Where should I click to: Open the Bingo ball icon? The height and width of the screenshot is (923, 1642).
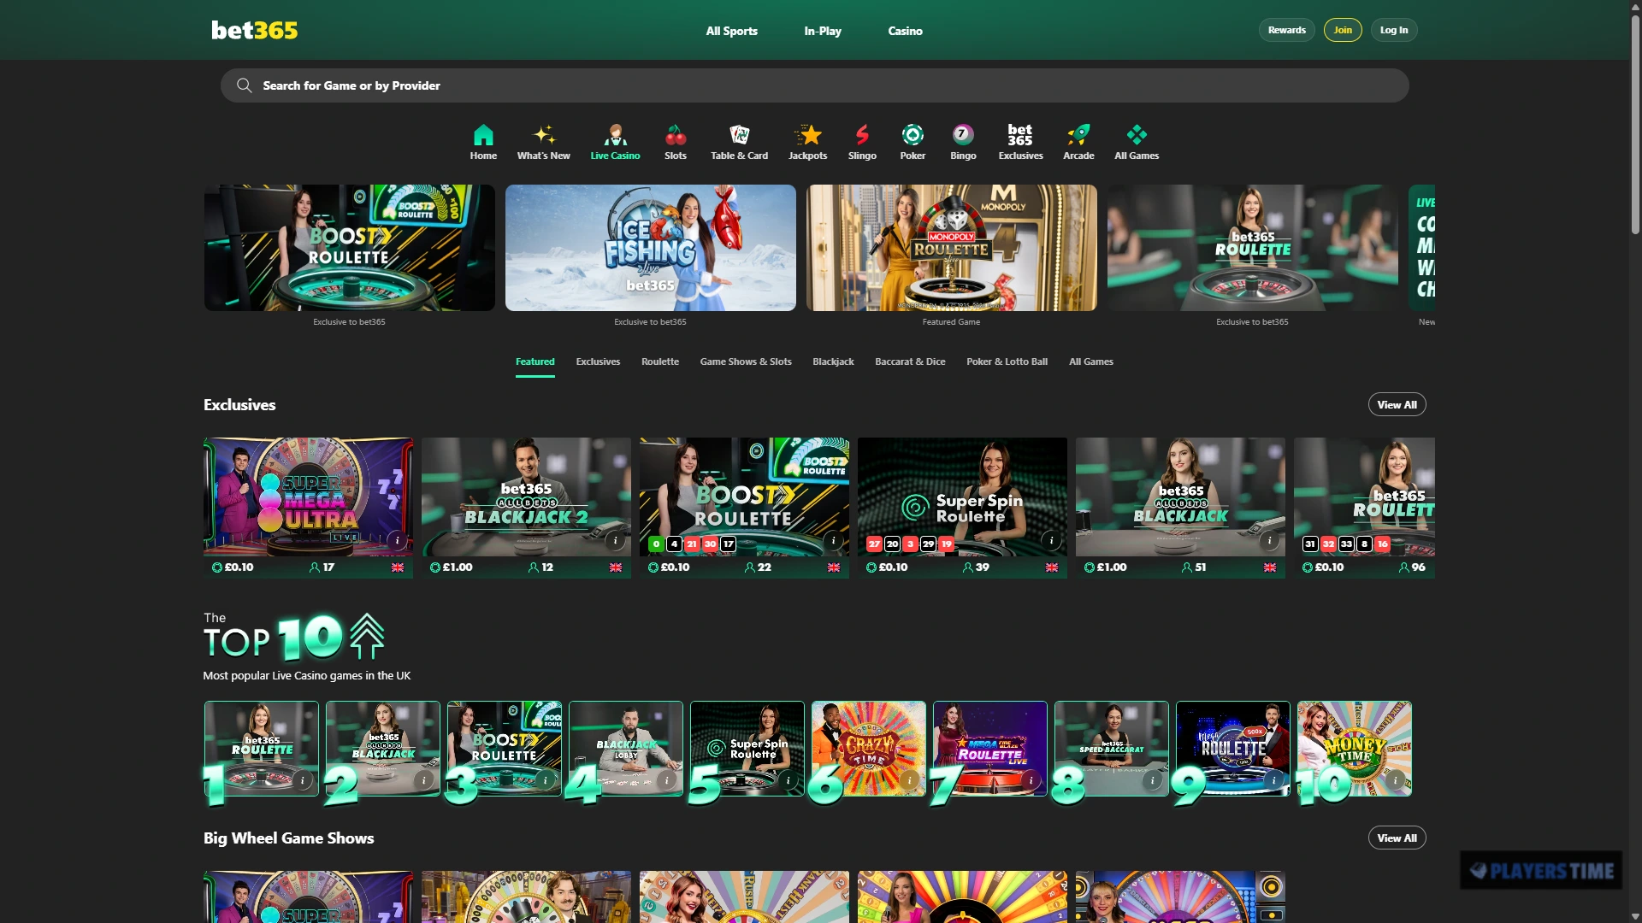pos(963,142)
